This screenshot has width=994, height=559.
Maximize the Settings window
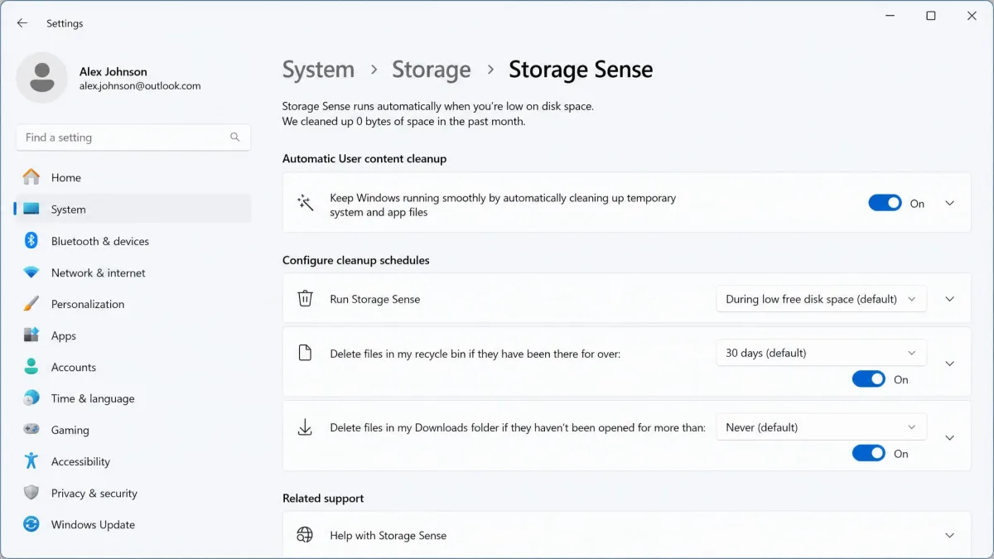coord(931,16)
